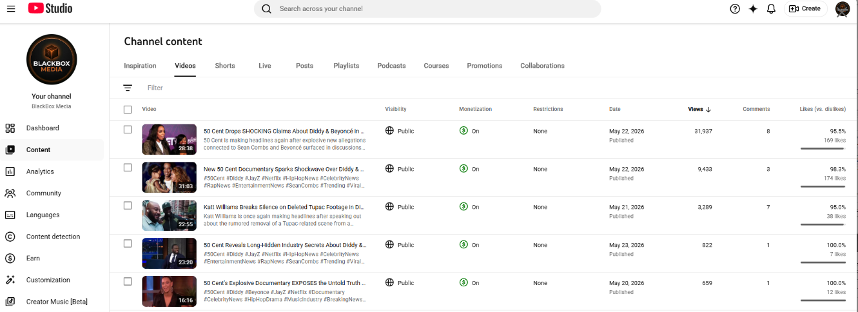Image resolution: width=858 pixels, height=312 pixels.
Task: Click the monetization icon of the 9,433-view video
Action: (463, 168)
